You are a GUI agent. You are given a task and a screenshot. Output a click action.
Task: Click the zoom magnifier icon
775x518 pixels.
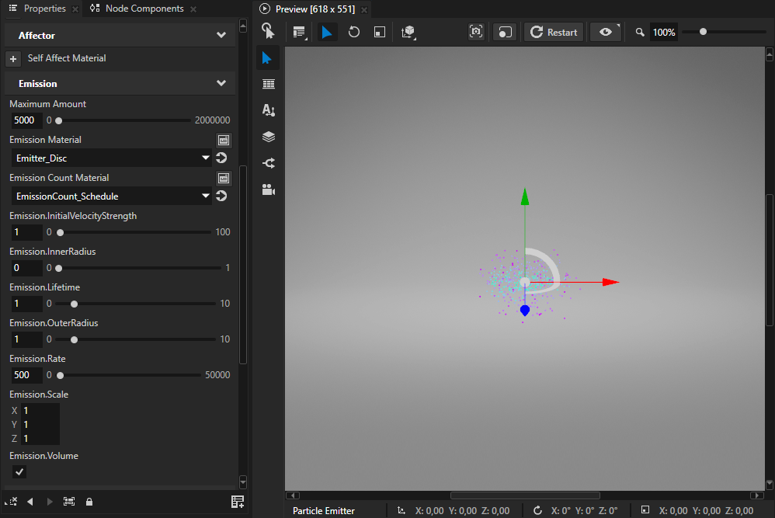[x=640, y=32]
